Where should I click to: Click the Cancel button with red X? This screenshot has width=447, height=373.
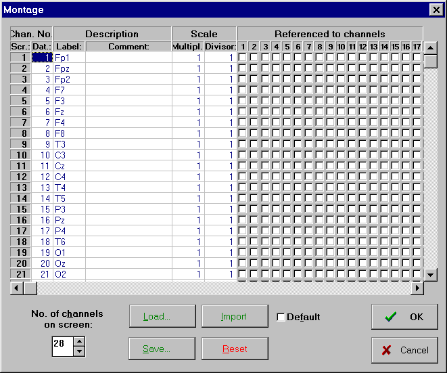(x=404, y=350)
